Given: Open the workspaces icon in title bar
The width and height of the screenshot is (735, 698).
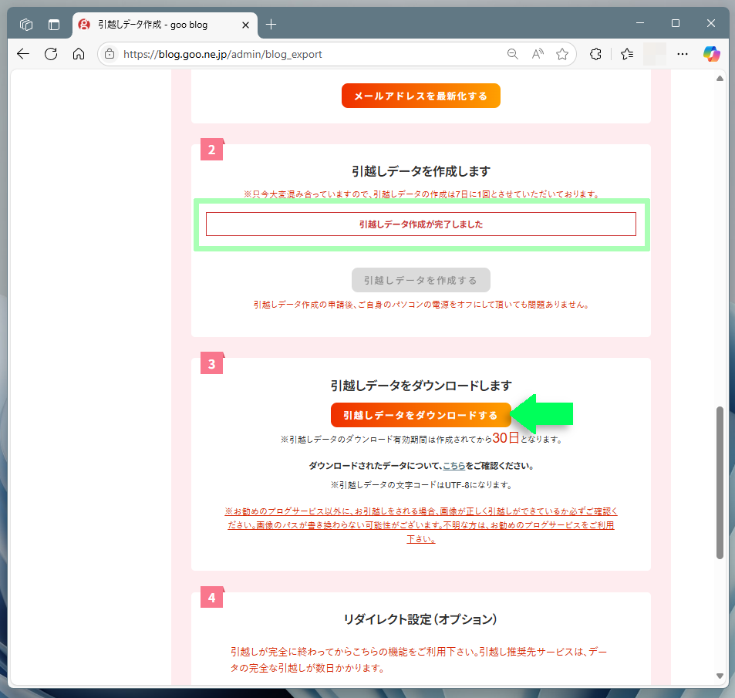Looking at the screenshot, I should [x=26, y=25].
